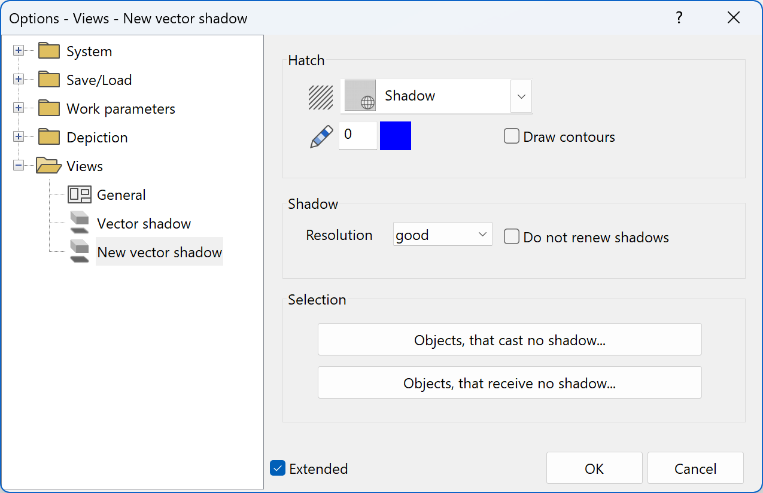This screenshot has width=763, height=493.
Task: Select the hatch pattern icon
Action: point(321,96)
